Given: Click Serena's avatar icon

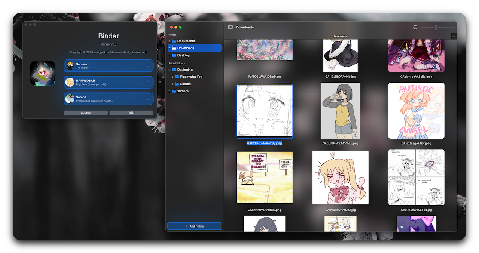Looking at the screenshot, I should click(x=70, y=99).
